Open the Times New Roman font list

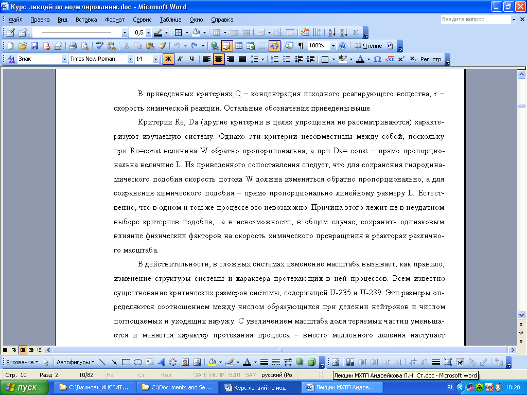tap(130, 59)
